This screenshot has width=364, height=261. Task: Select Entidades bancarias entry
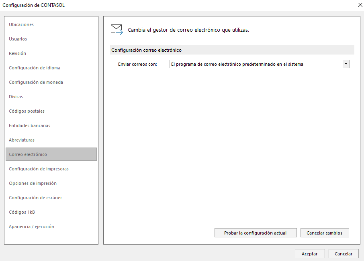pos(29,125)
